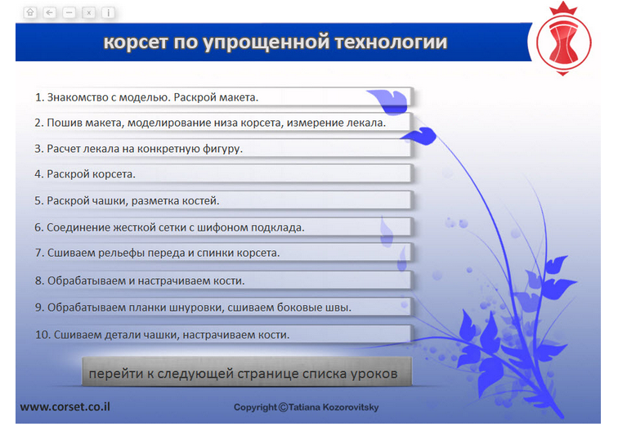Click the info 'i' icon

108,12
